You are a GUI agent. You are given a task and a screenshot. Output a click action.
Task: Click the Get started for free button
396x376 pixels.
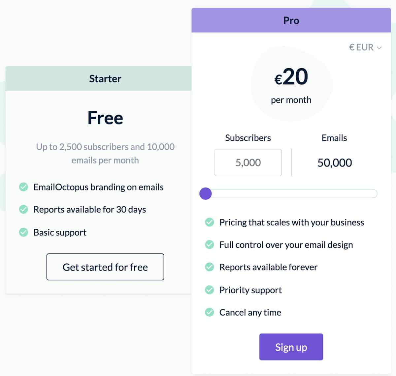[x=105, y=267]
